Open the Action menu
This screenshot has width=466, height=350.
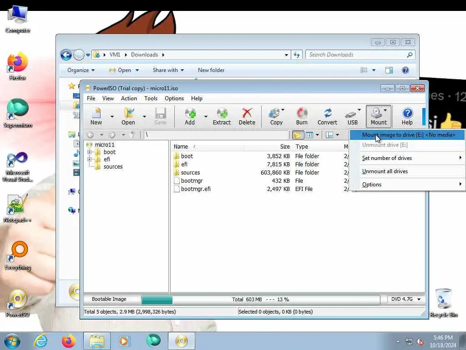129,98
